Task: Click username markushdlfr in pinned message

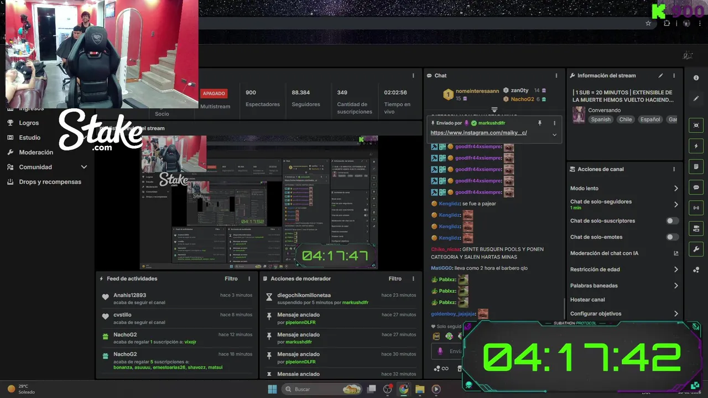Action: pos(491,123)
